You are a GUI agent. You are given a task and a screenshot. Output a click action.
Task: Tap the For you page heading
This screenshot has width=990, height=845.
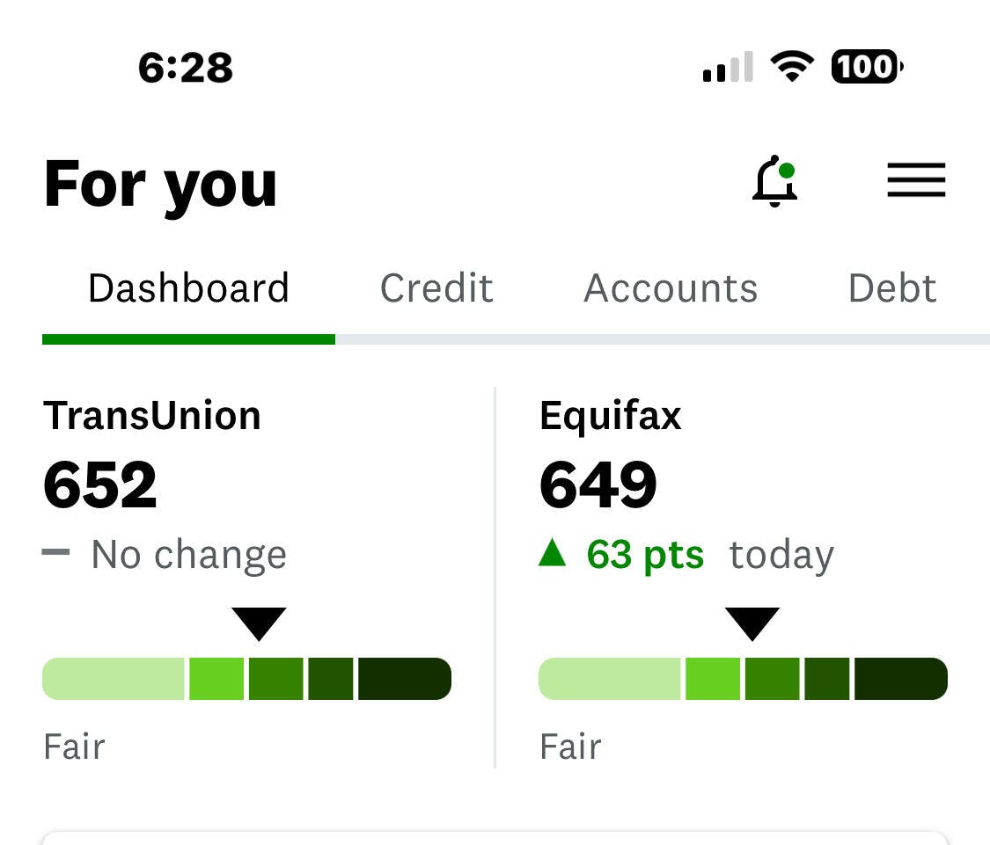point(160,184)
